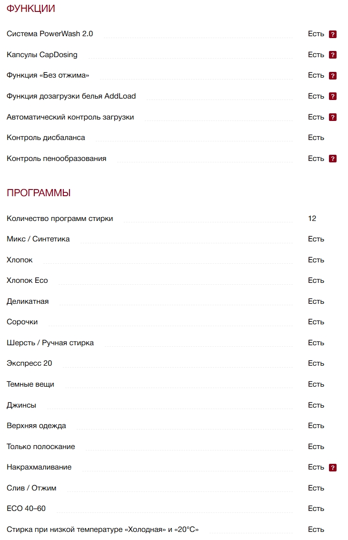
Task: Click the Экспресс 20 program label
Action: pos(30,363)
